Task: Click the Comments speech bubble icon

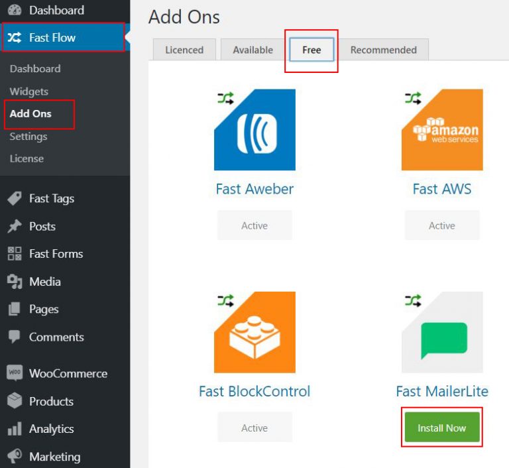Action: [15, 337]
